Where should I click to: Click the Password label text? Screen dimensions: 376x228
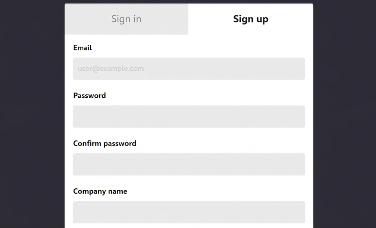pyautogui.click(x=90, y=95)
